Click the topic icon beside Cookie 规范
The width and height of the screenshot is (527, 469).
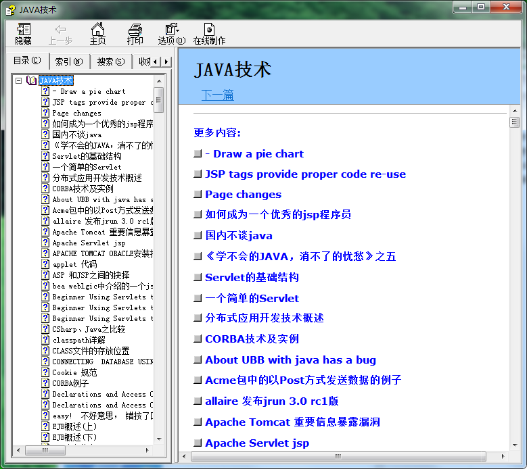(x=46, y=373)
